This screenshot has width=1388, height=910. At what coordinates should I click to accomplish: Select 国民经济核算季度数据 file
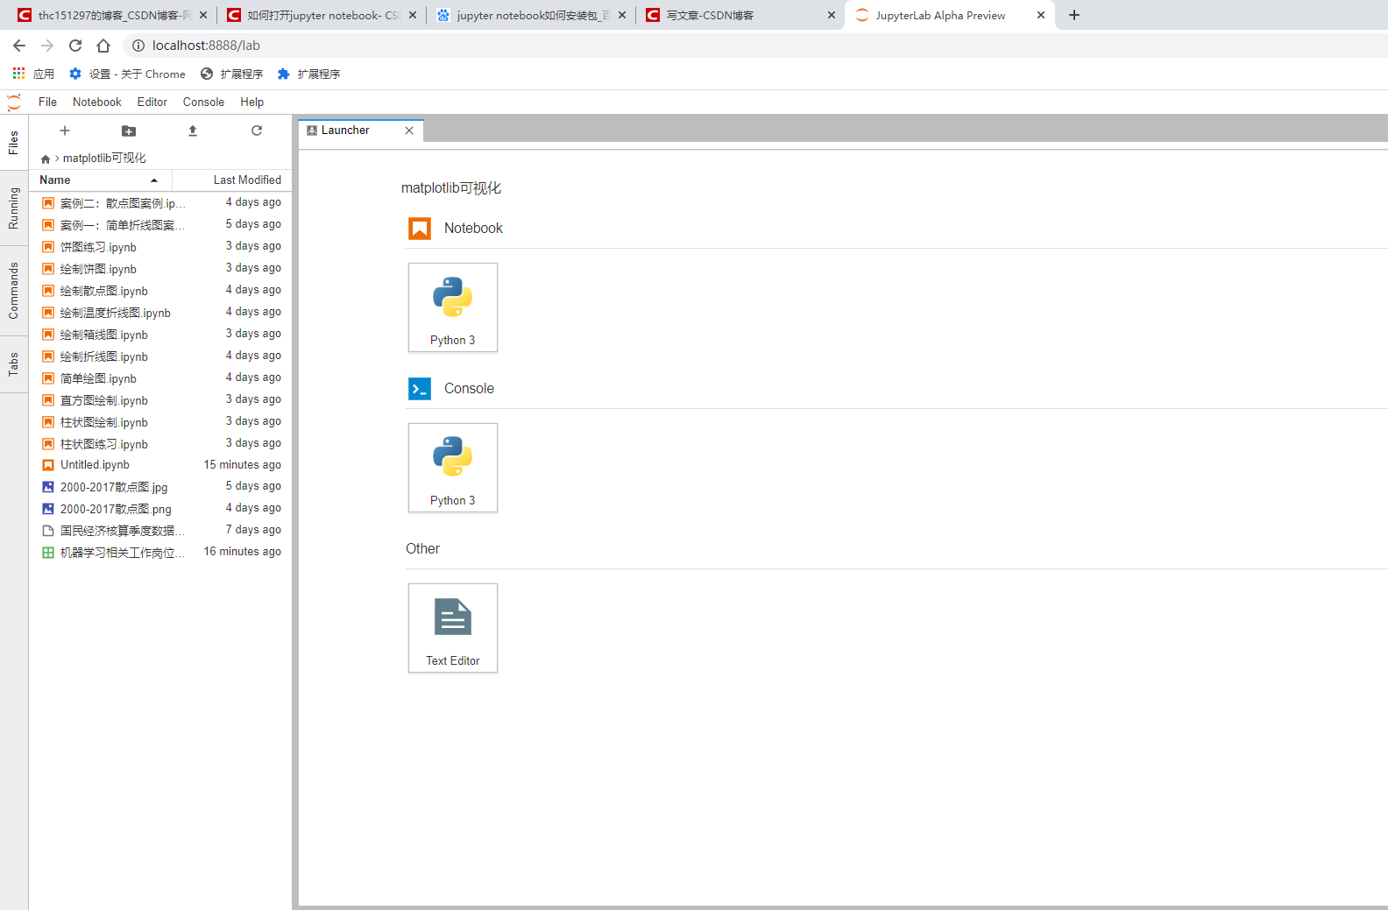pos(160,531)
